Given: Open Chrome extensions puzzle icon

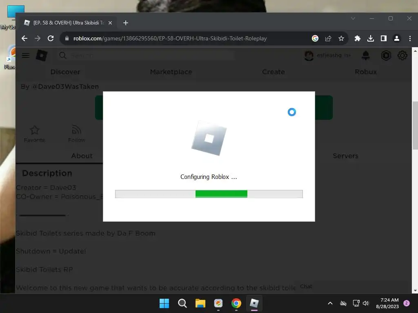Looking at the screenshot, I should point(358,38).
